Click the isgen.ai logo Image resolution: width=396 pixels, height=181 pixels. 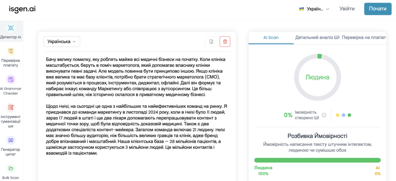tap(22, 9)
